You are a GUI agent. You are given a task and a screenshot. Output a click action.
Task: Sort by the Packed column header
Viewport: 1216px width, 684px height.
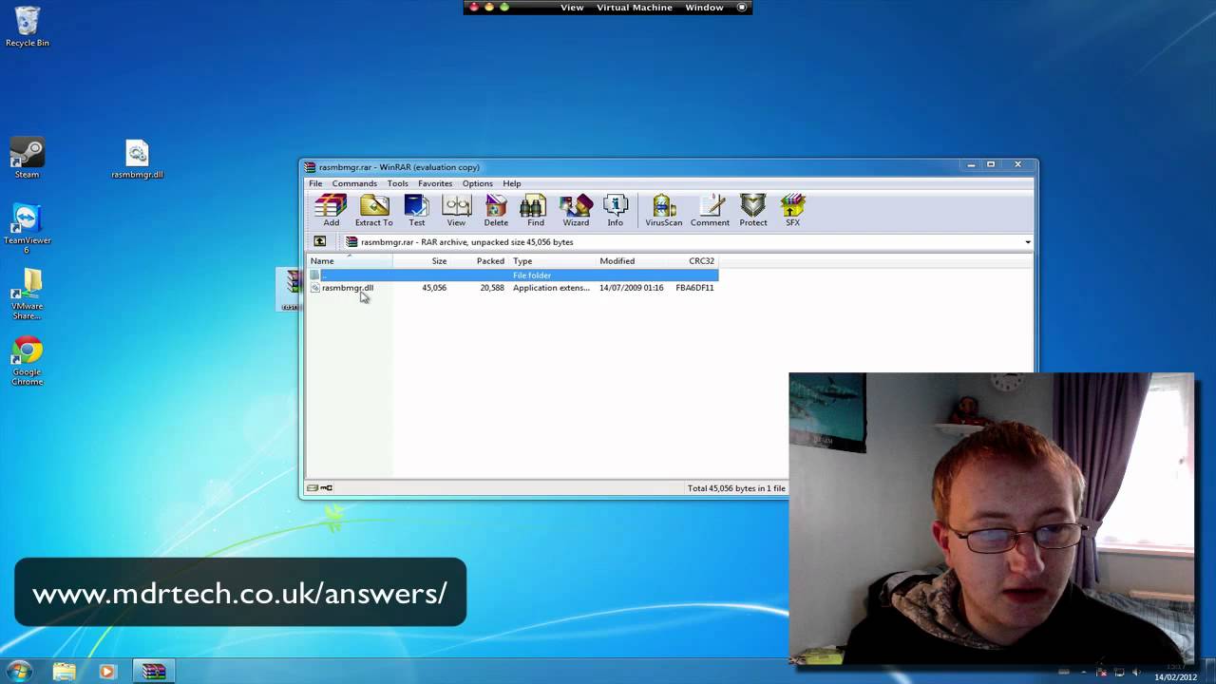[479, 261]
